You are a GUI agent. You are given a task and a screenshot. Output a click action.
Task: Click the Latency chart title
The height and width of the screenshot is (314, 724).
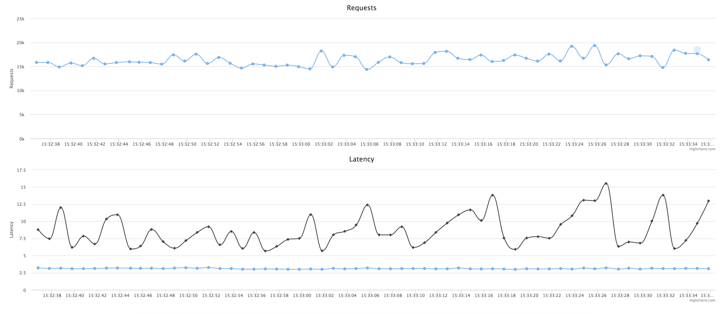(x=361, y=159)
